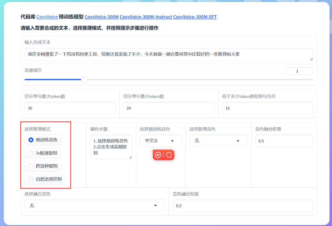Screen dimensions: 332x226
Task: Click the lower 音色融合权重 field beside 选择融合音色
Action: pos(243,206)
